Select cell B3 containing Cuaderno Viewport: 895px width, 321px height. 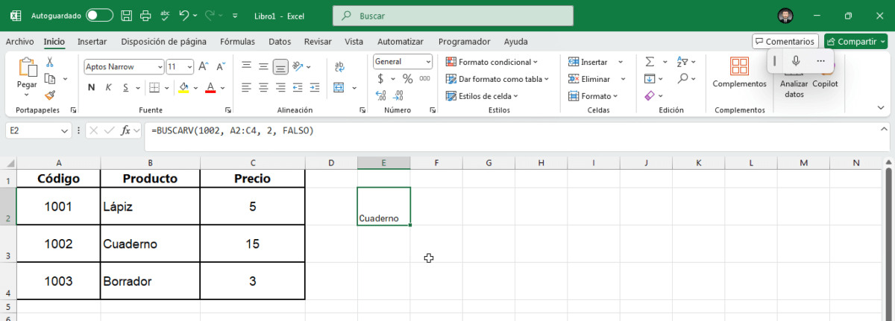(x=151, y=244)
